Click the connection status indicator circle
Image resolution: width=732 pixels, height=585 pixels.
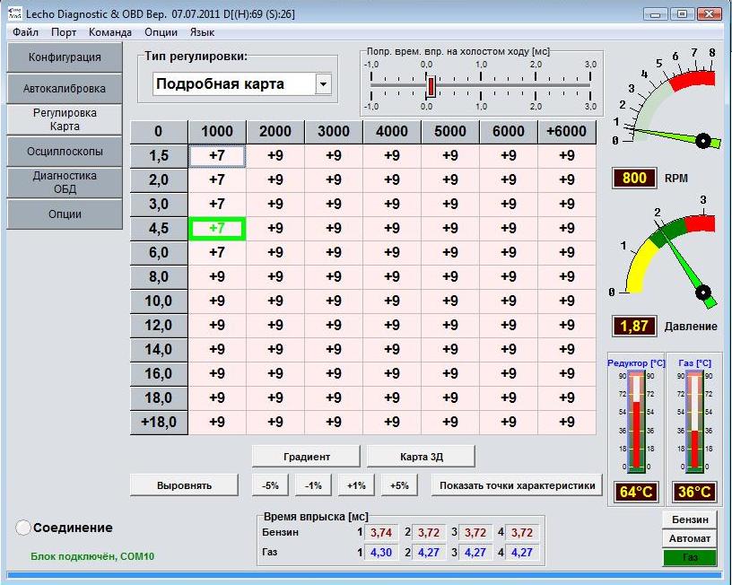click(x=23, y=528)
